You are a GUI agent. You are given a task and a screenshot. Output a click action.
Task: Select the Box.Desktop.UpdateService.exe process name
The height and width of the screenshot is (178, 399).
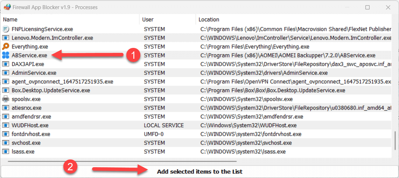pyautogui.click(x=51, y=90)
